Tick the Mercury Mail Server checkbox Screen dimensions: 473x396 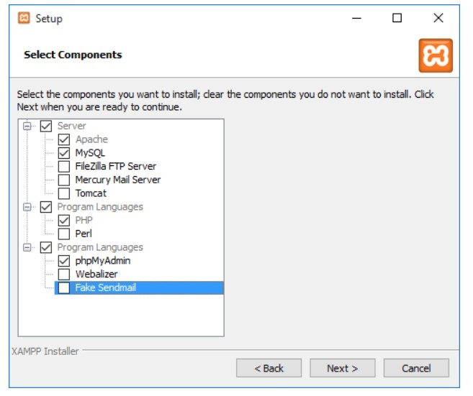click(x=64, y=180)
